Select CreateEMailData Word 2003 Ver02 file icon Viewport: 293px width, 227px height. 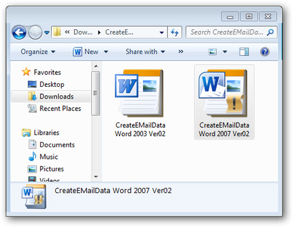coord(139,93)
